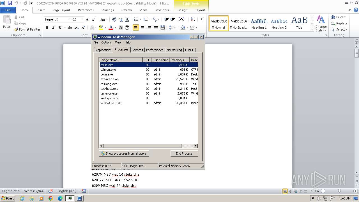Click the shading color bucket

point(183,27)
